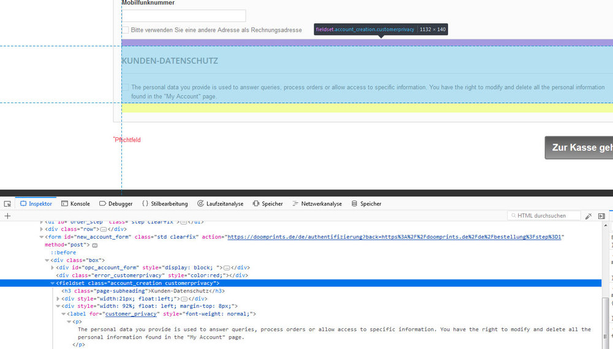The image size is (613, 349).
Task: Collapse the form new_account_form node
Action: click(42, 237)
